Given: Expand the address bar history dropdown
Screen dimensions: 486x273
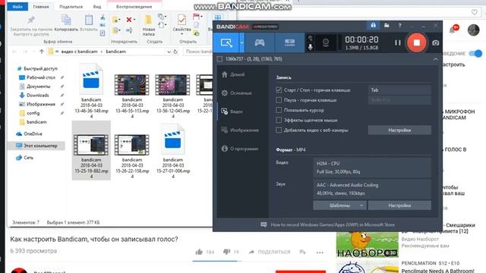Looking at the screenshot, I should coord(169,52).
